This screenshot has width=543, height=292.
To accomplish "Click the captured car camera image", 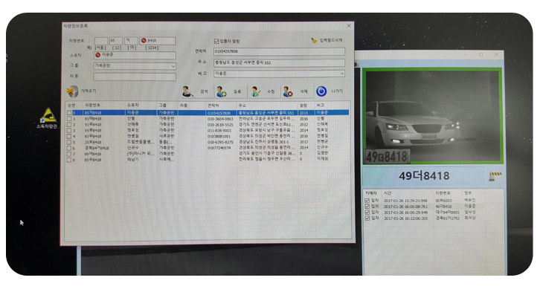I will coord(432,116).
